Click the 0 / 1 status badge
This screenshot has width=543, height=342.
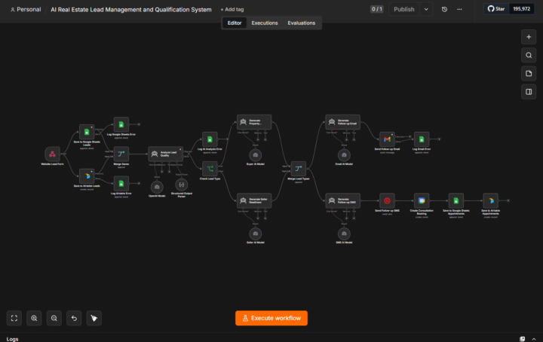coord(377,9)
